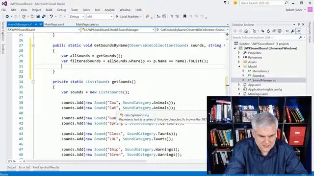Open the Find Symbol Results tab

[46, 167]
